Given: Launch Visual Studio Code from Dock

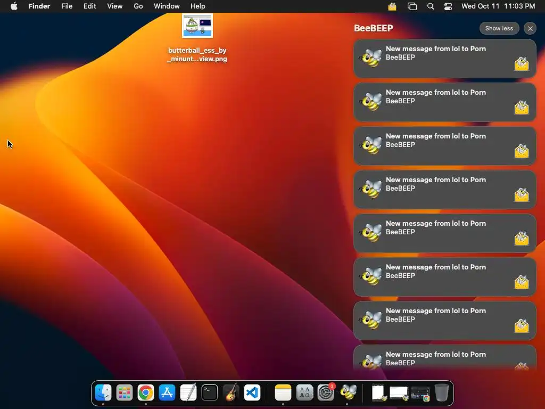Looking at the screenshot, I should (252, 392).
